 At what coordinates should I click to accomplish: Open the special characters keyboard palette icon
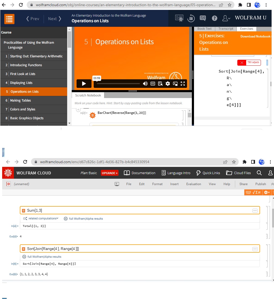point(248,192)
